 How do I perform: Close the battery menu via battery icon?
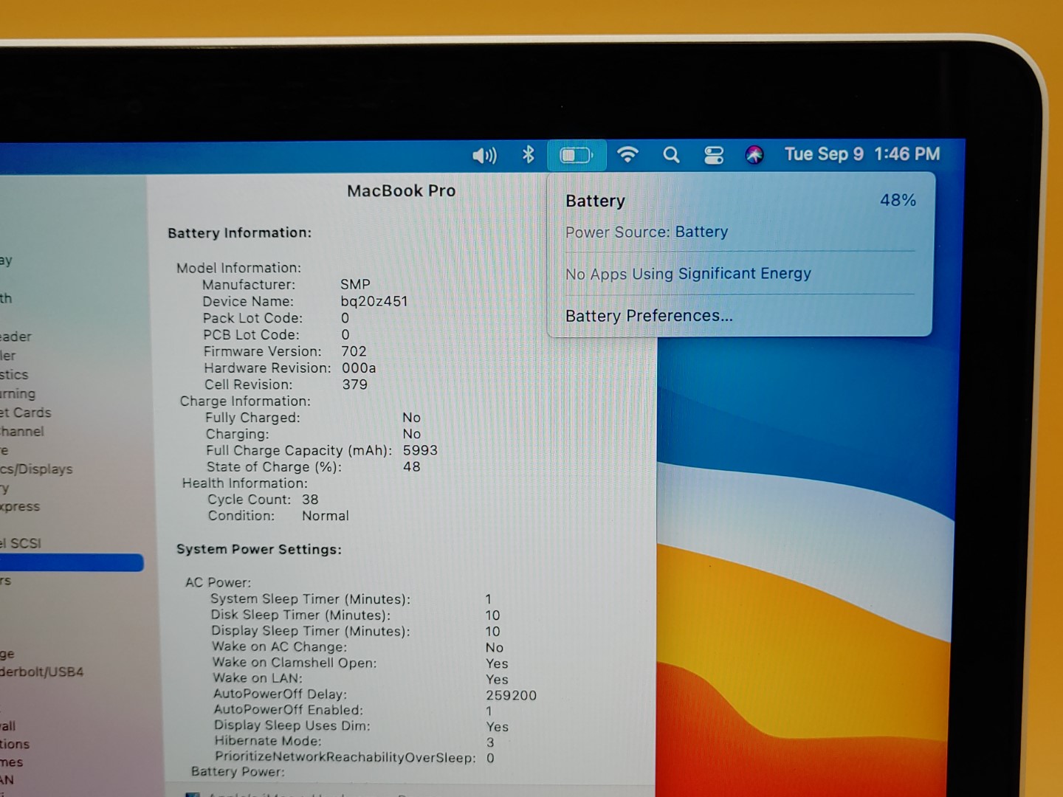pyautogui.click(x=576, y=155)
